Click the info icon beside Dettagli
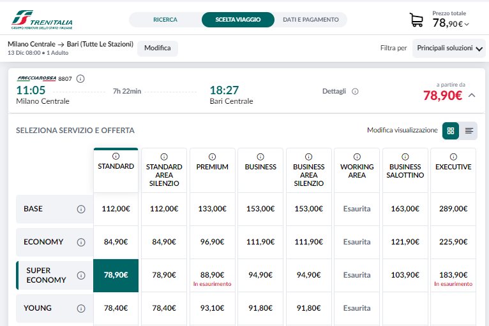 click(355, 92)
